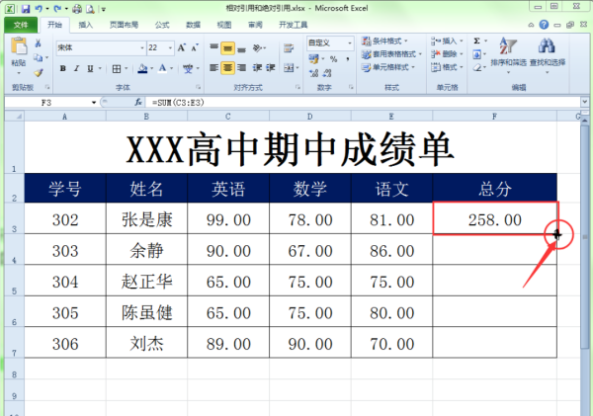Open the 文件 (File) tab
The image size is (593, 416).
[20, 24]
